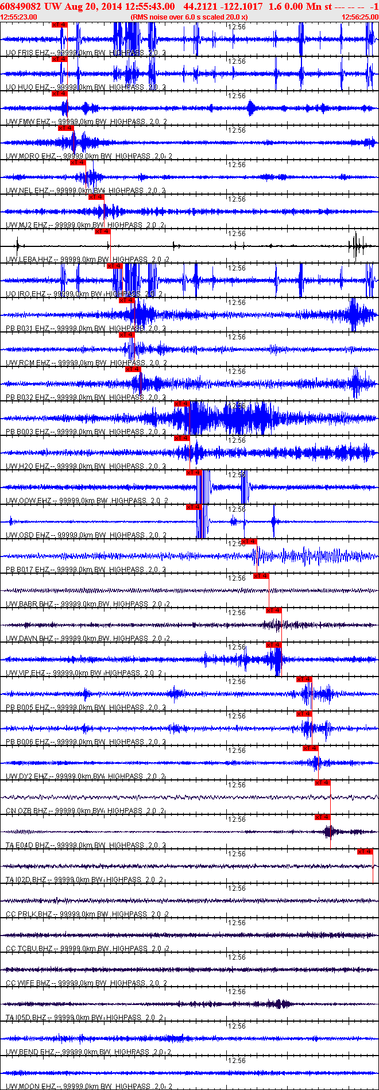Screen dimensions: 379x1090
Task: Click the magnitude text 1.6 0.00 Mn
Action: (x=295, y=6)
